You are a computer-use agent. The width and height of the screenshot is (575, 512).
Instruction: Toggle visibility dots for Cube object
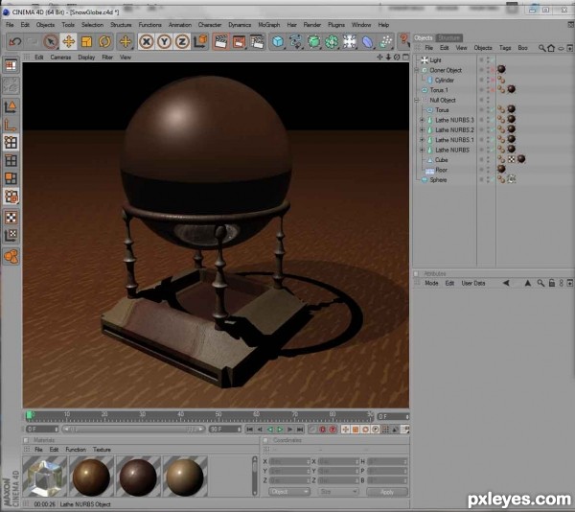[x=488, y=160]
